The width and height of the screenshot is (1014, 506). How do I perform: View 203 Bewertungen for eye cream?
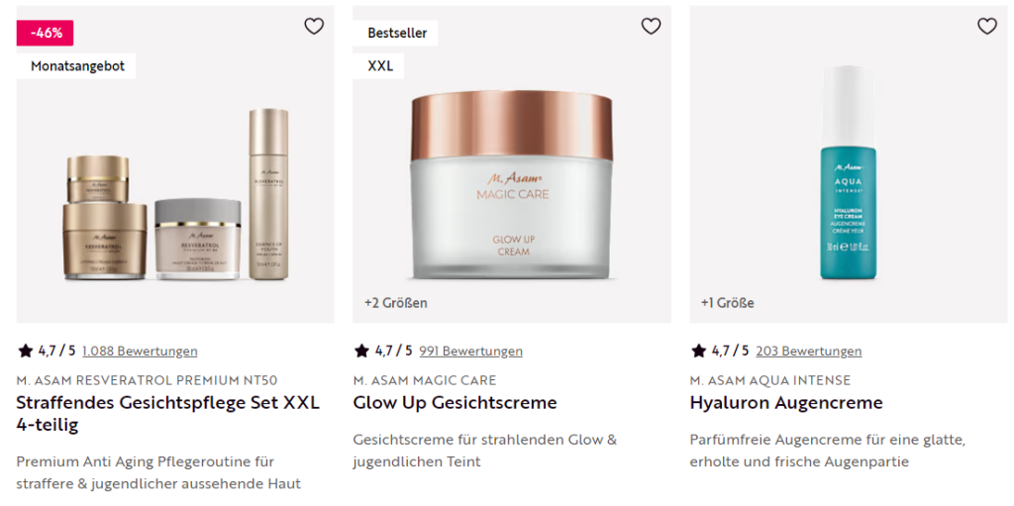(808, 352)
